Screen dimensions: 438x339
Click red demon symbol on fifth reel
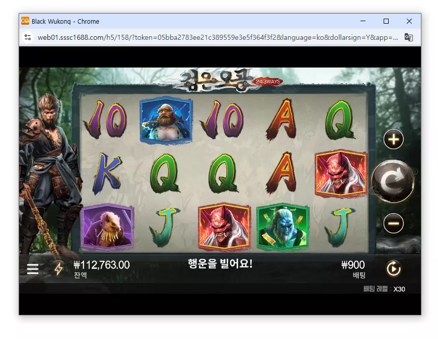click(341, 174)
